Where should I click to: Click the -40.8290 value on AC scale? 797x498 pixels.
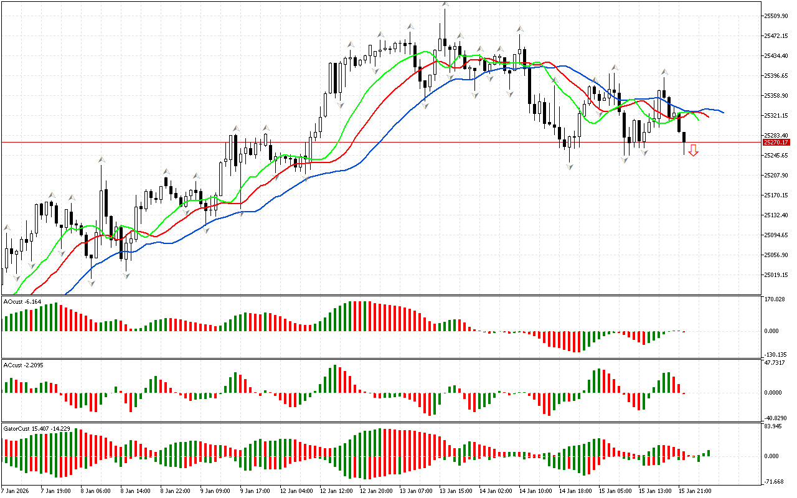click(x=775, y=418)
